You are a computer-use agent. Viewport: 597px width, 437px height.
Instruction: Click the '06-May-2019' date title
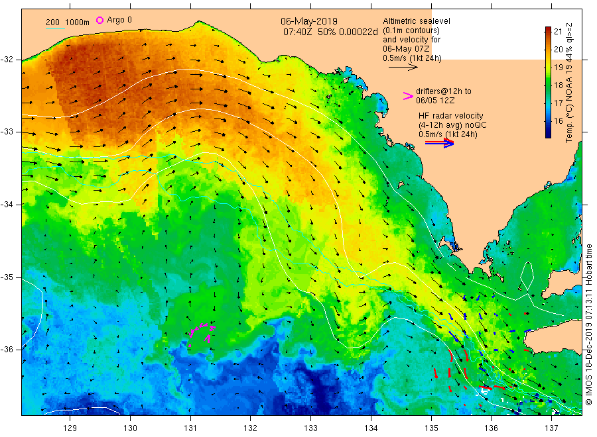pyautogui.click(x=308, y=21)
